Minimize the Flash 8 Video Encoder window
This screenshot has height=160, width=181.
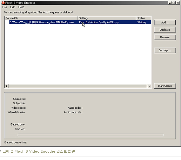click(170, 3)
